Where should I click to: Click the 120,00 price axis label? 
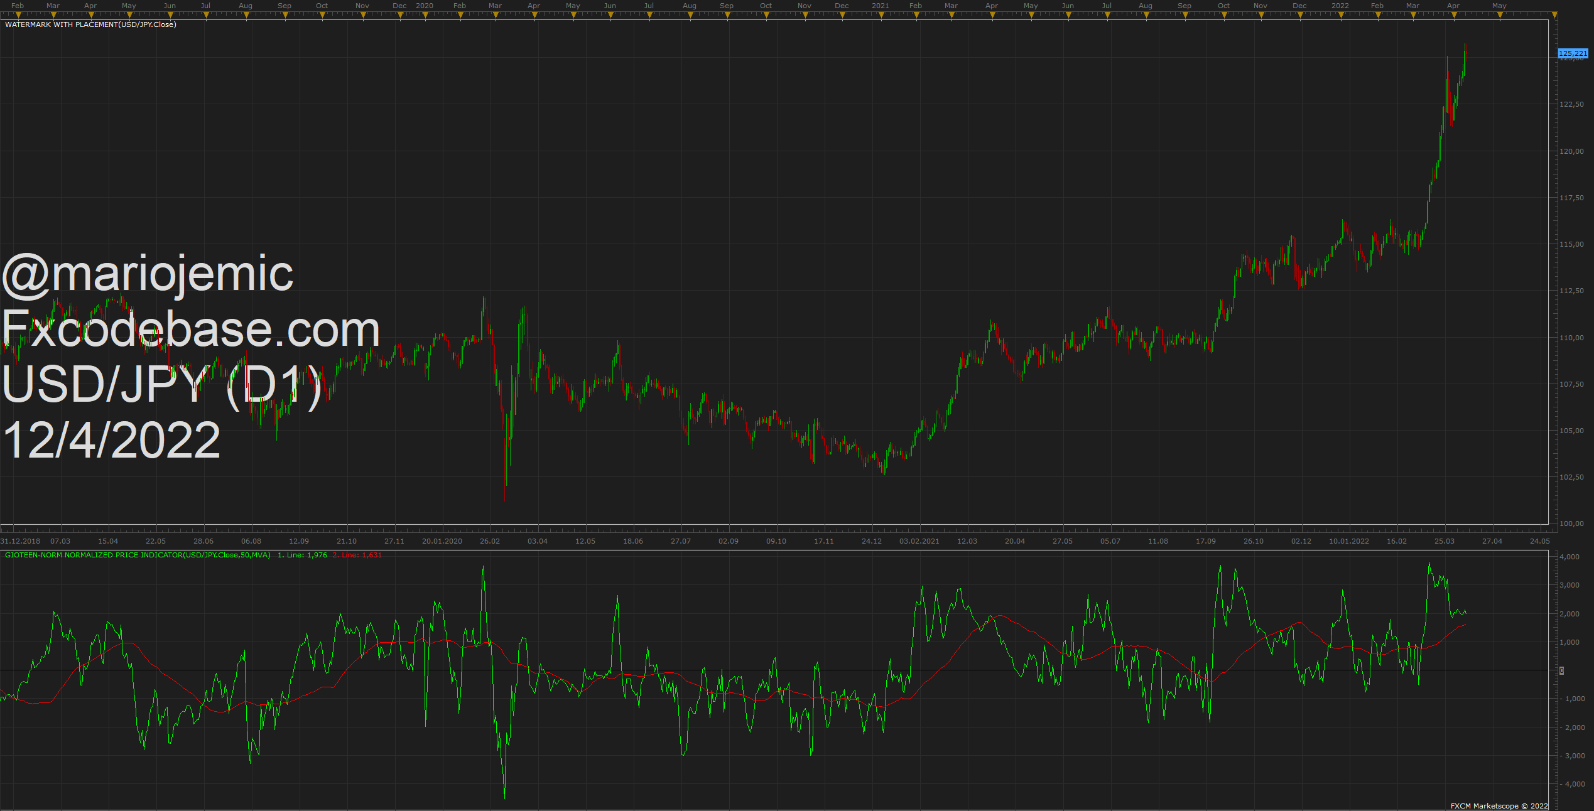[x=1571, y=151]
